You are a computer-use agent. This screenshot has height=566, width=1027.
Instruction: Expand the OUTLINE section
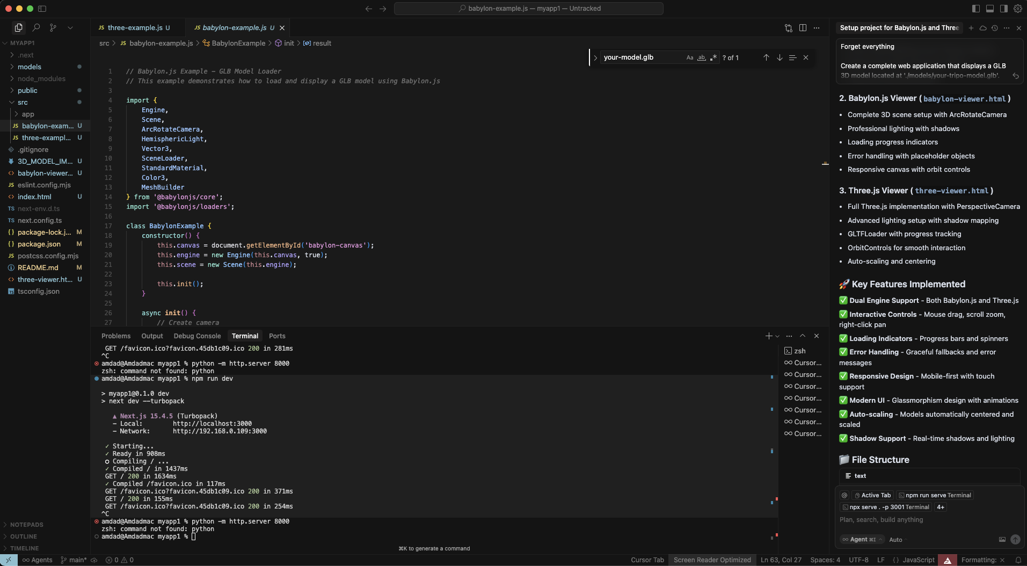[45, 536]
